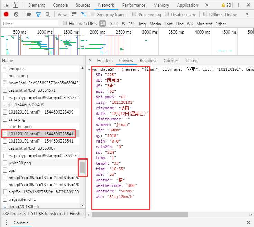
Task: Show the Headers tab of the request
Action: (105, 61)
